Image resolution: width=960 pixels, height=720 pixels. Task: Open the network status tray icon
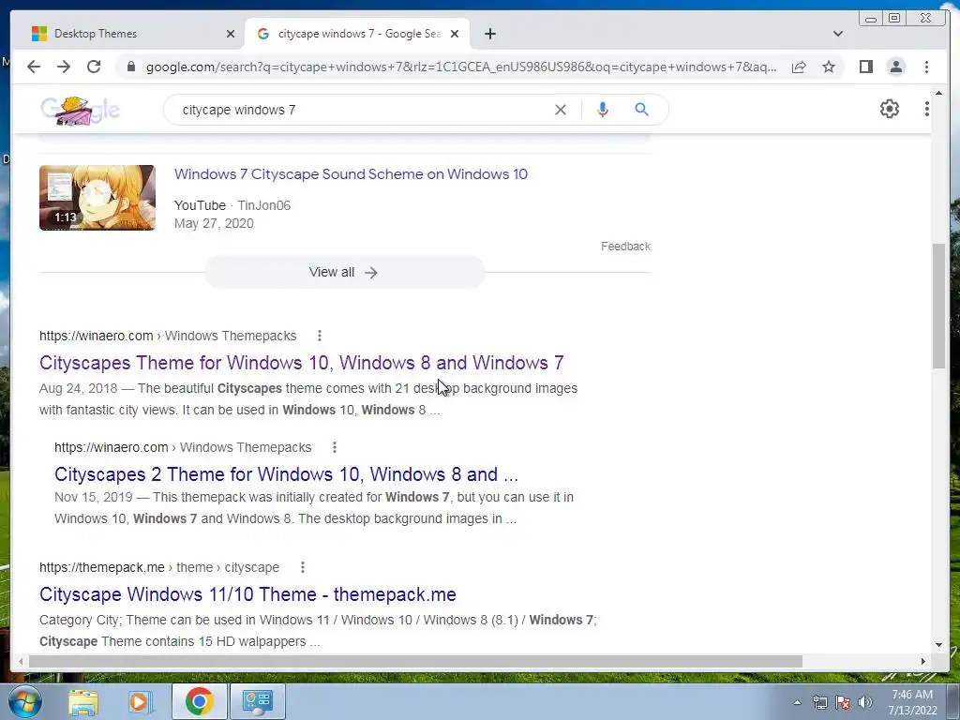click(819, 703)
